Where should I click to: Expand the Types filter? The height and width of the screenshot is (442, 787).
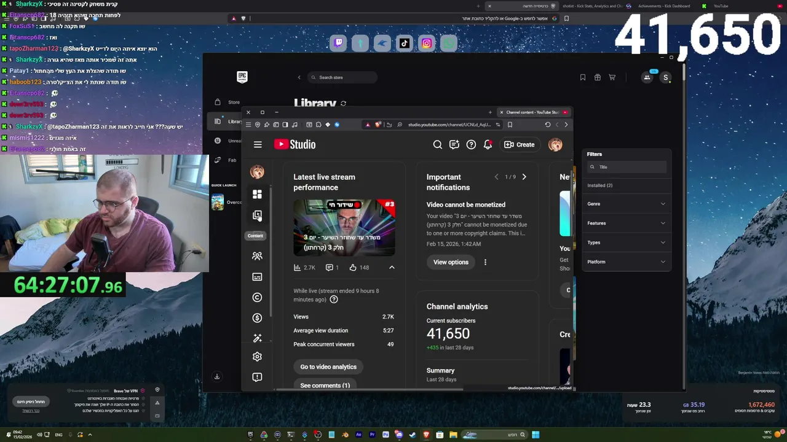point(626,242)
